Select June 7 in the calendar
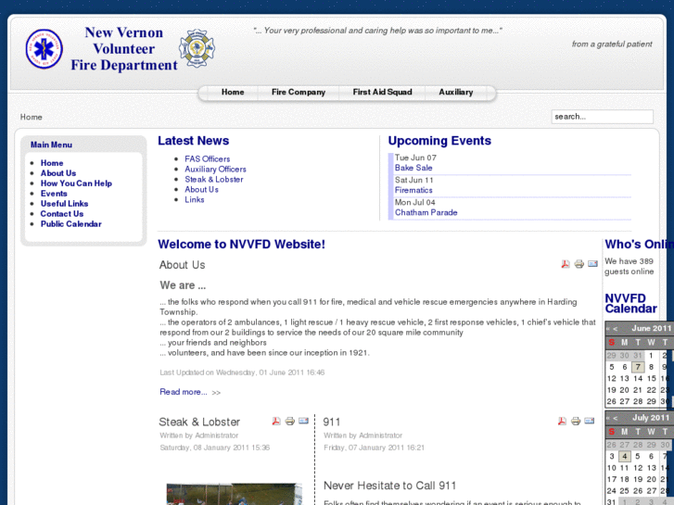 [638, 367]
